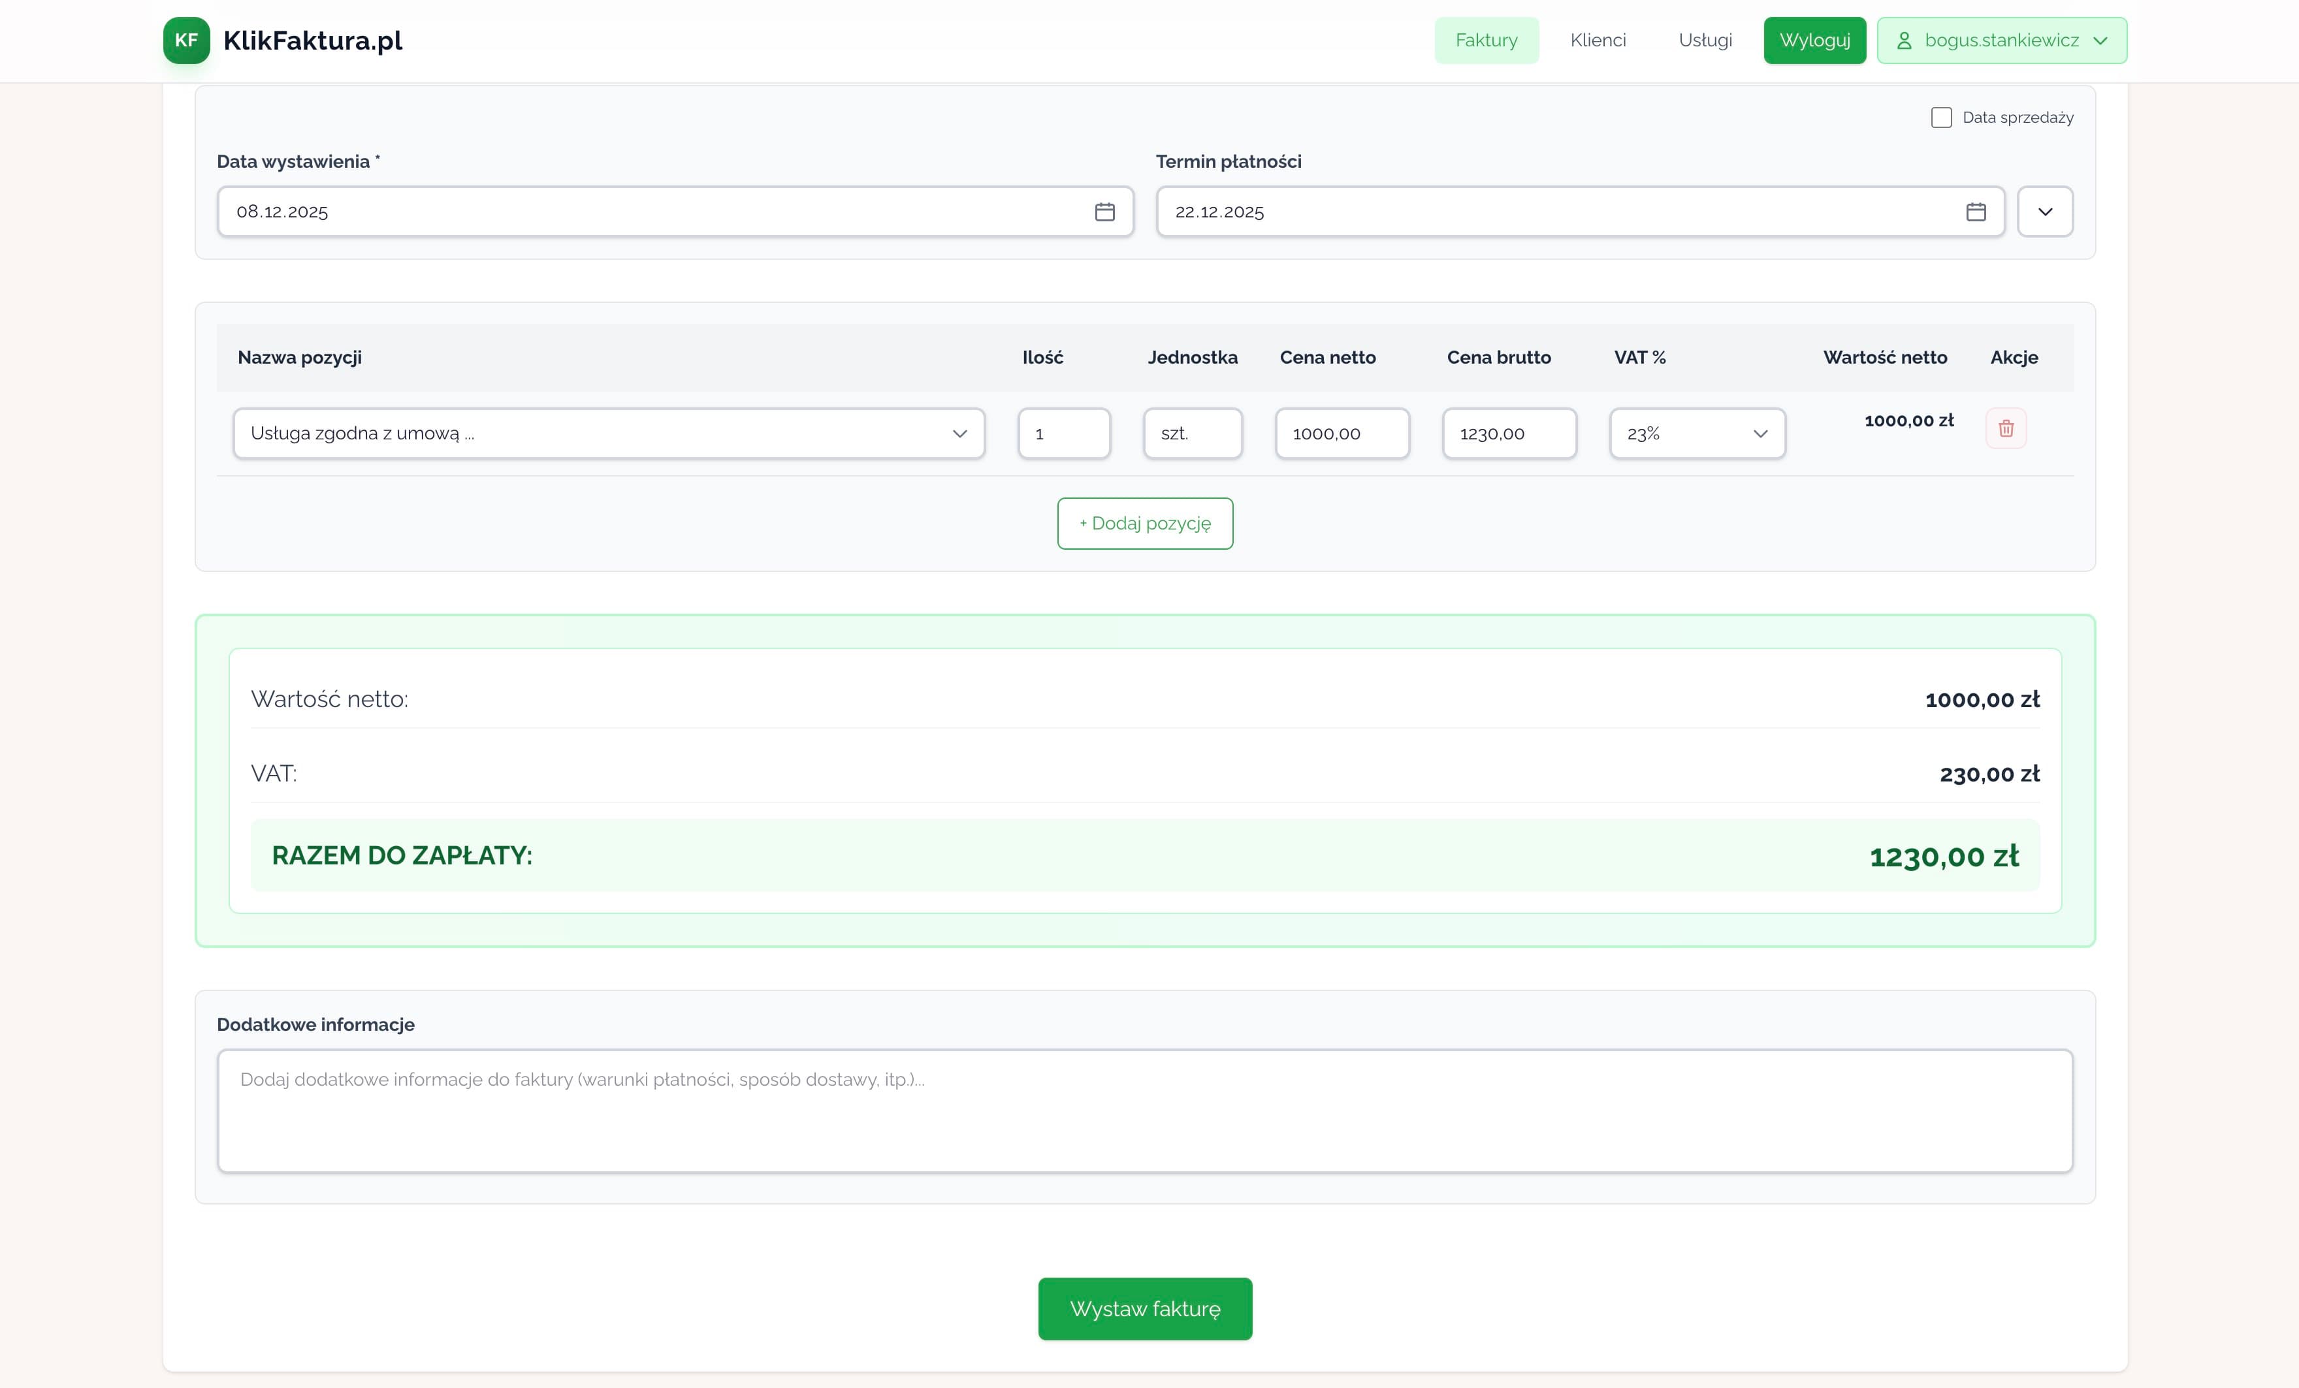Click the user profile icon
The width and height of the screenshot is (2299, 1388).
click(1905, 41)
